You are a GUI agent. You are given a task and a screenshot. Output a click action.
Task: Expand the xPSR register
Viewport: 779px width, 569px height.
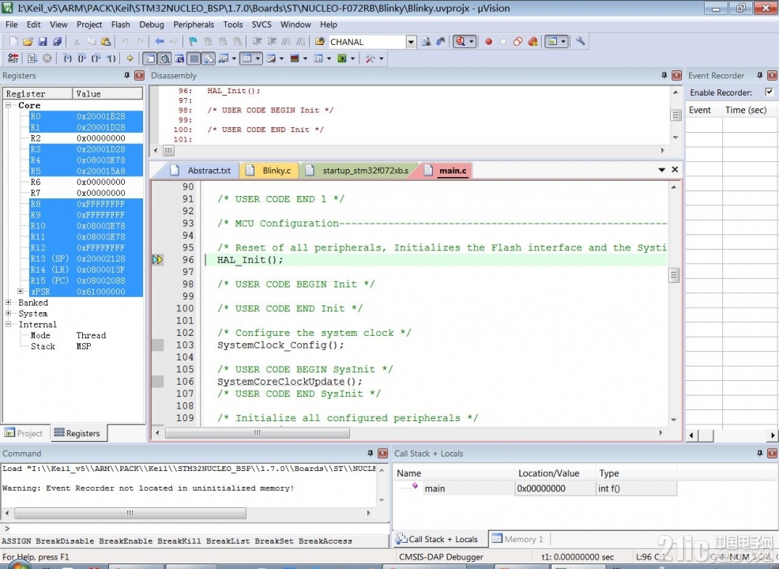click(x=21, y=291)
